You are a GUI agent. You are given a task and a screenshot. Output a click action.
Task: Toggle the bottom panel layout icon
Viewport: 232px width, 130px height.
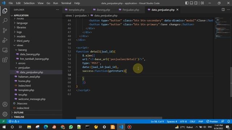tap(191, 3)
